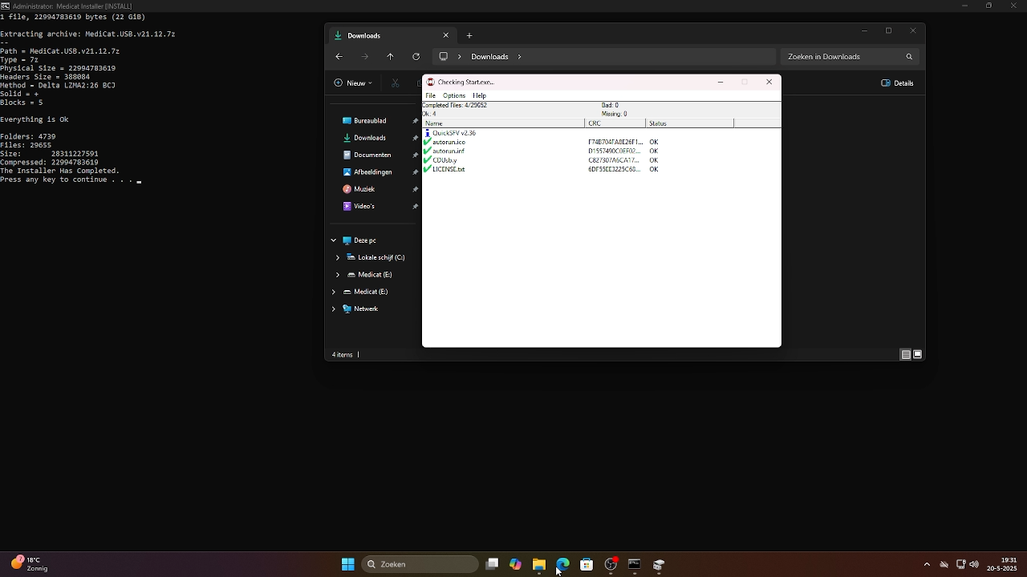
Task: Toggle the Details pane in Explorer
Action: (x=898, y=83)
